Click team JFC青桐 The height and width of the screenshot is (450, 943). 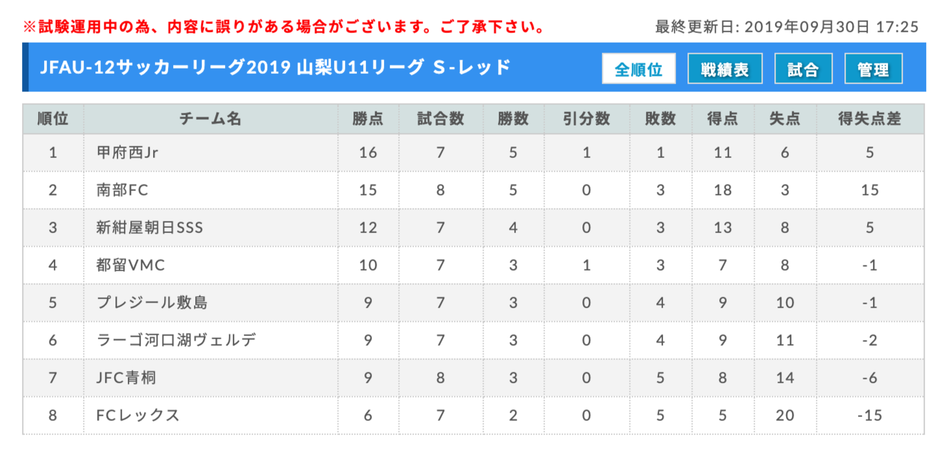pyautogui.click(x=126, y=378)
